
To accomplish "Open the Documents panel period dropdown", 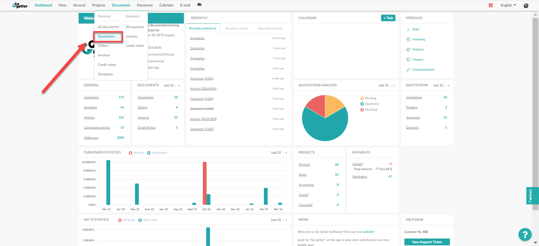I will 172,85.
